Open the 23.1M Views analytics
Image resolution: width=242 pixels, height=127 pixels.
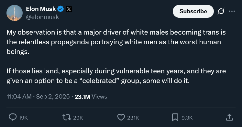tap(91, 97)
